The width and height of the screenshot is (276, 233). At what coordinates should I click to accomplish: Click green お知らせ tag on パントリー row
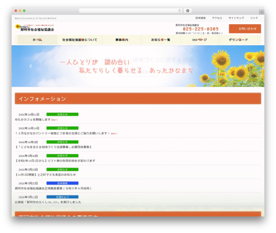coord(62,128)
